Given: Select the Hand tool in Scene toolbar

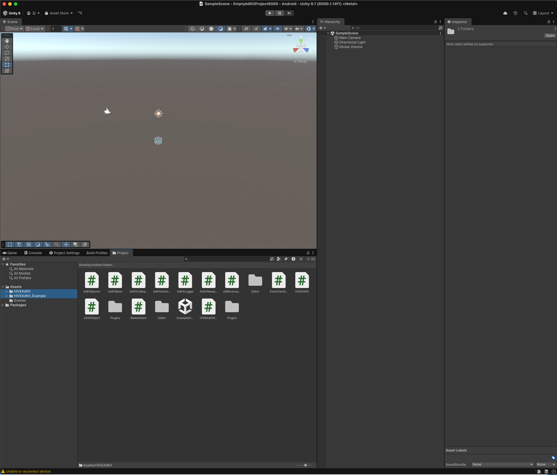Looking at the screenshot, I should pyautogui.click(x=7, y=41).
